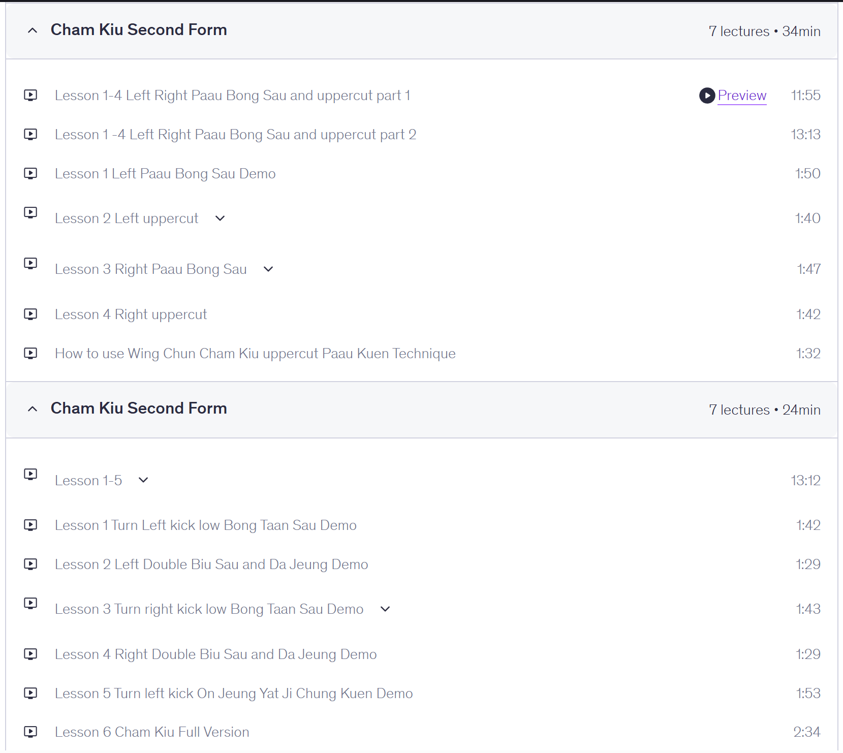
Task: Click the 7 lectures 34min header summary
Action: point(765,32)
